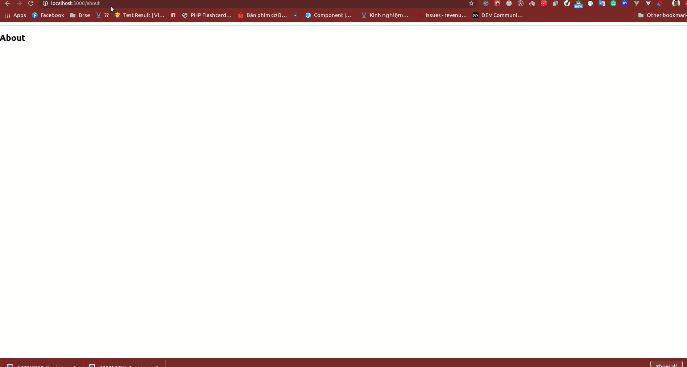Click the About heading text
This screenshot has height=367, width=687.
pyautogui.click(x=13, y=38)
